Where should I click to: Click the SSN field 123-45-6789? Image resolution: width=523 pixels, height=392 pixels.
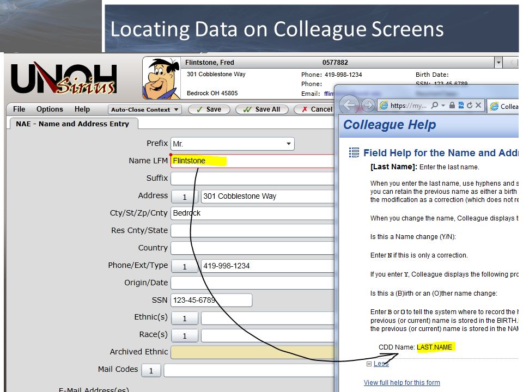tap(211, 300)
